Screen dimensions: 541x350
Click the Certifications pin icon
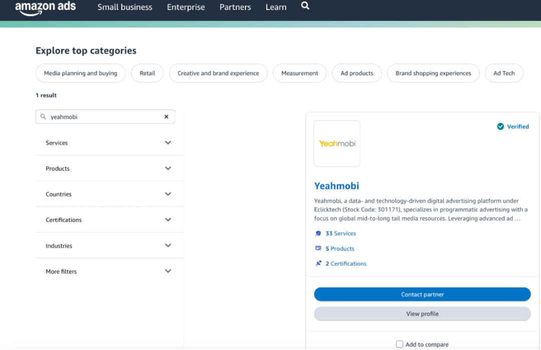tap(318, 263)
